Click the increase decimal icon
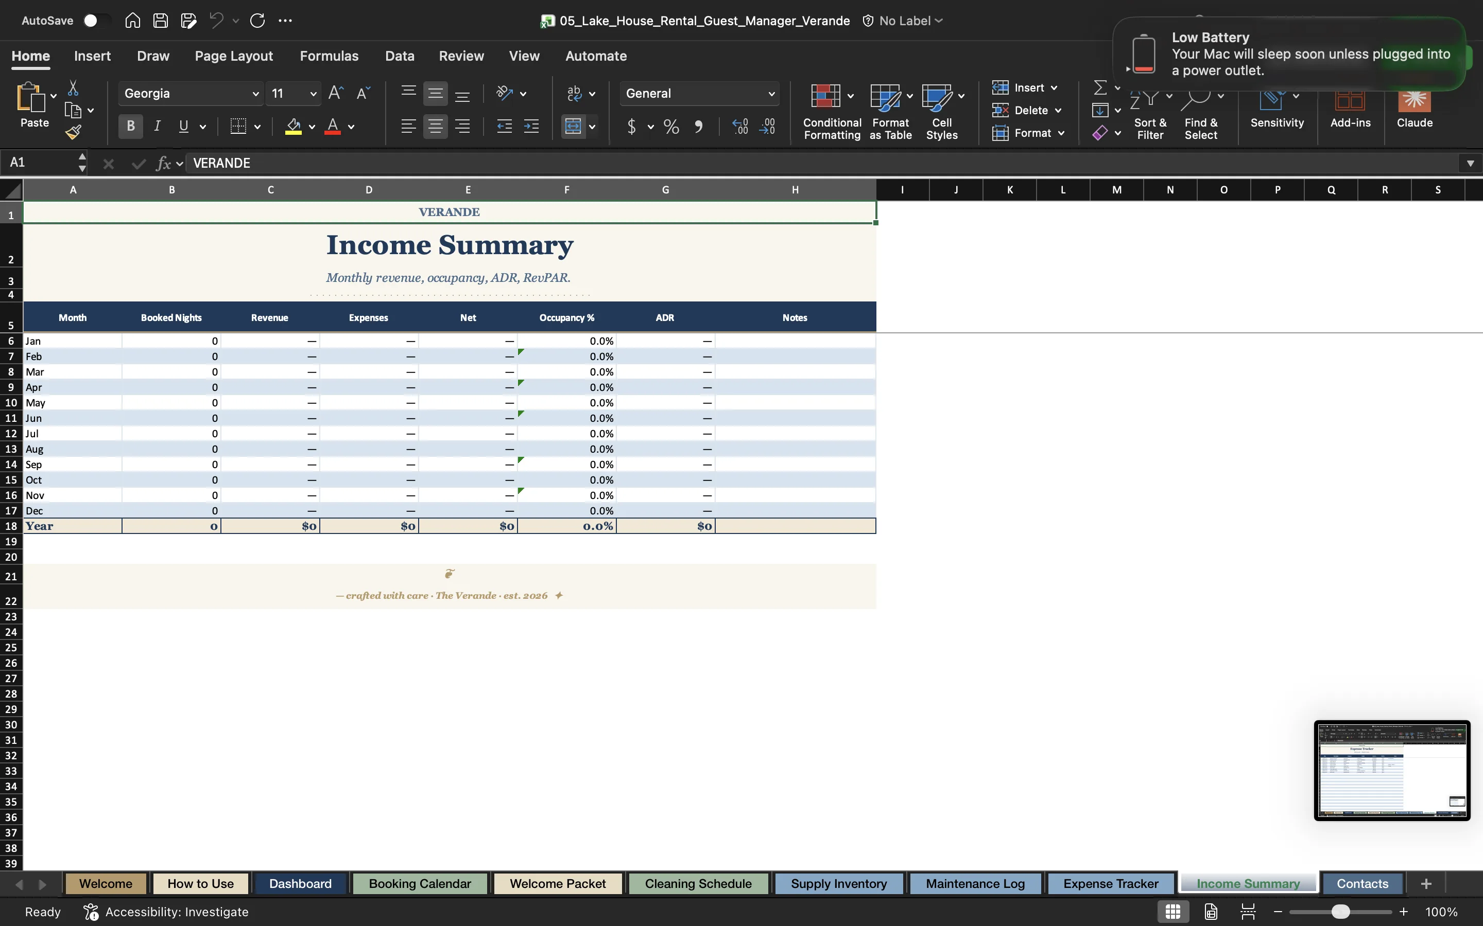Viewport: 1483px width, 926px height. 740,127
